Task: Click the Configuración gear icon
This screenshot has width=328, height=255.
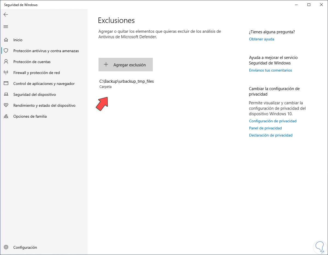Action: point(6,247)
